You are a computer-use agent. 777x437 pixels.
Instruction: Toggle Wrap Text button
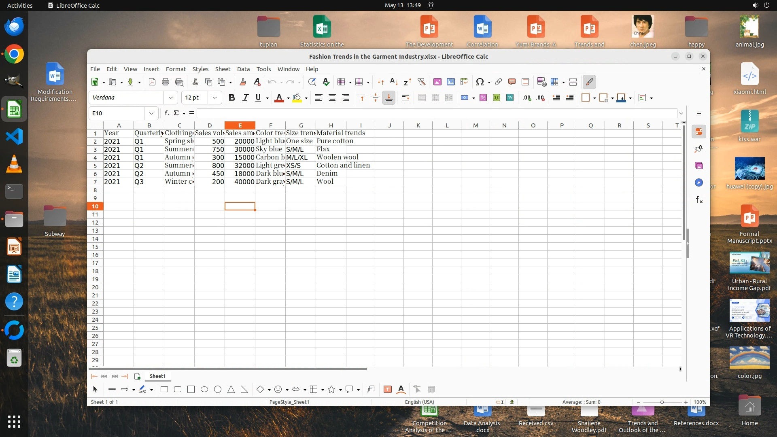click(x=405, y=98)
